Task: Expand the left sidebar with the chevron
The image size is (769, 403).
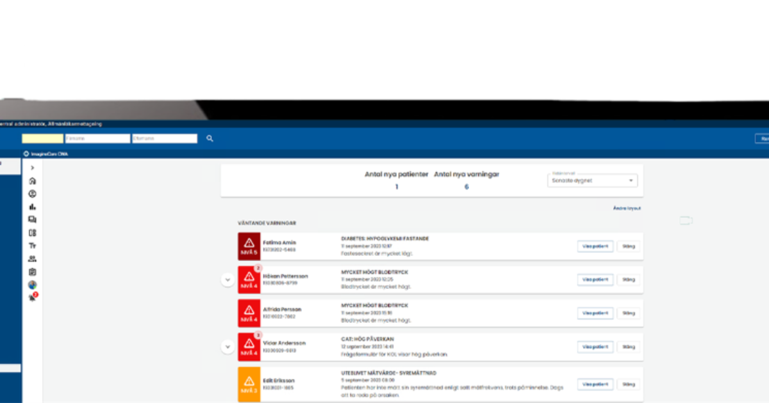Action: pos(32,167)
